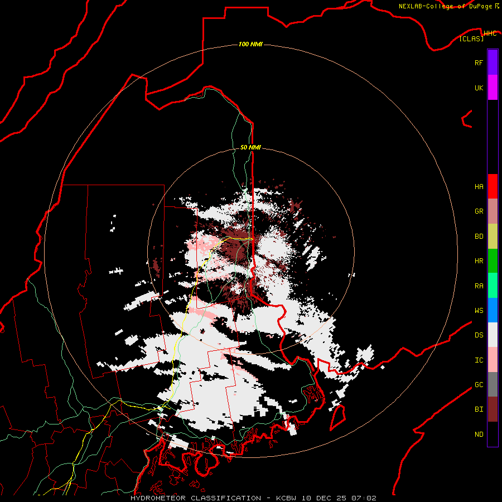Click the IC legend label
502x502 pixels.
click(x=479, y=360)
